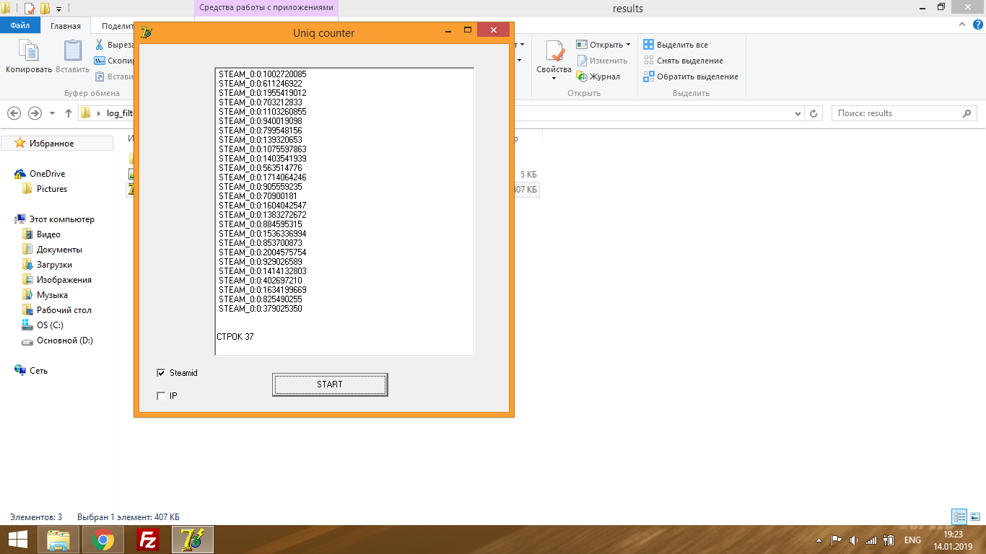Collapse the ribbon with the chevron
The image size is (986, 554).
[x=962, y=25]
